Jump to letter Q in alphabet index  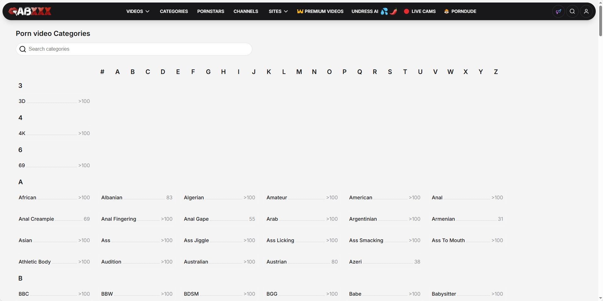click(x=360, y=72)
